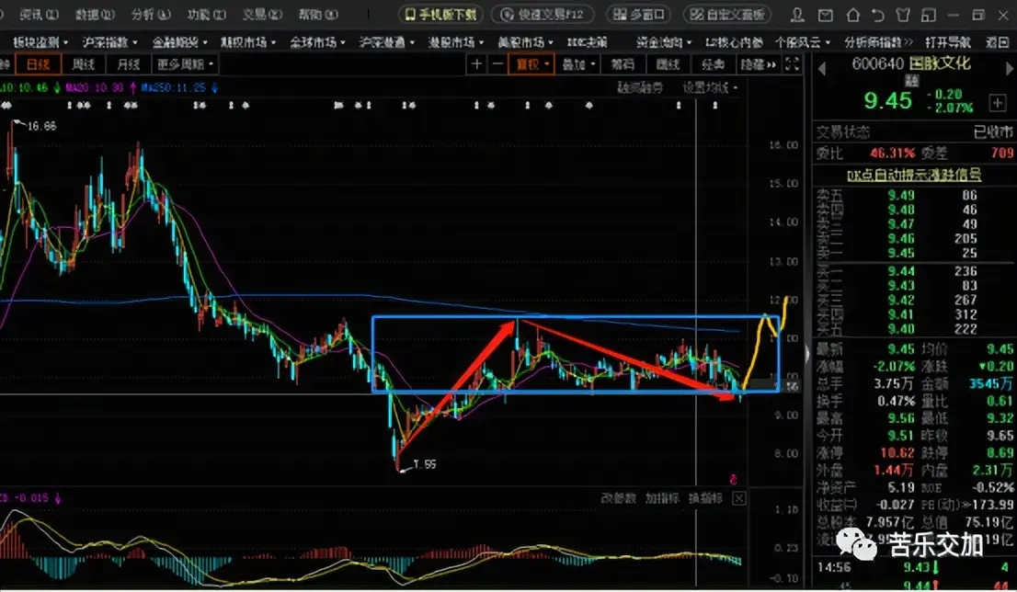Open the 交易 menu

[x=261, y=15]
